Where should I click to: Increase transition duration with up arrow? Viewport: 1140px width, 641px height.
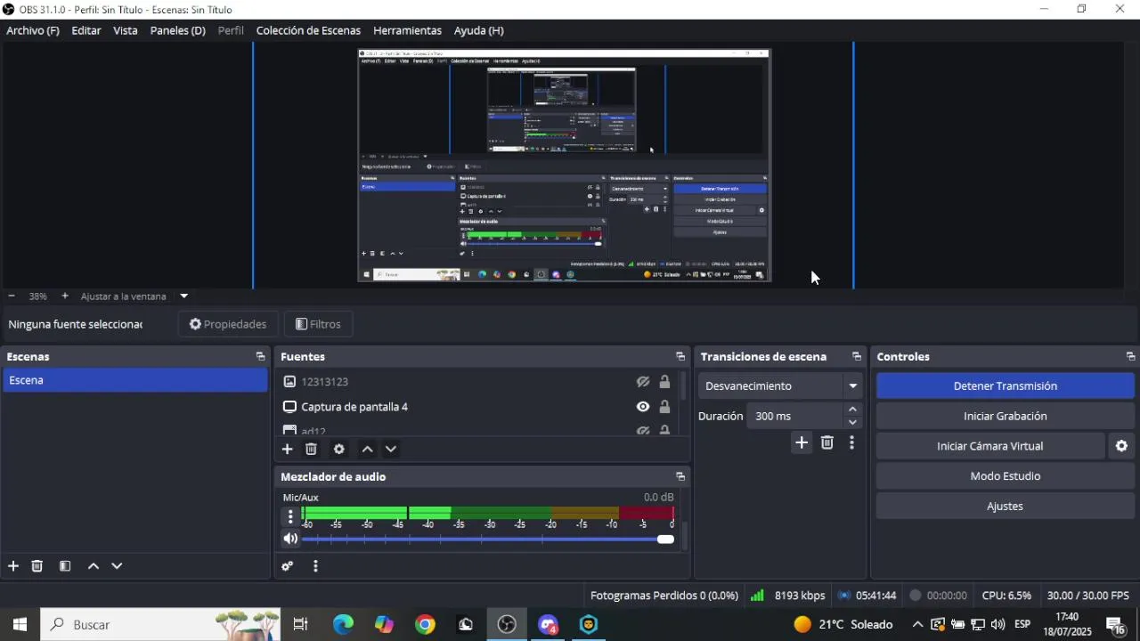coord(852,410)
